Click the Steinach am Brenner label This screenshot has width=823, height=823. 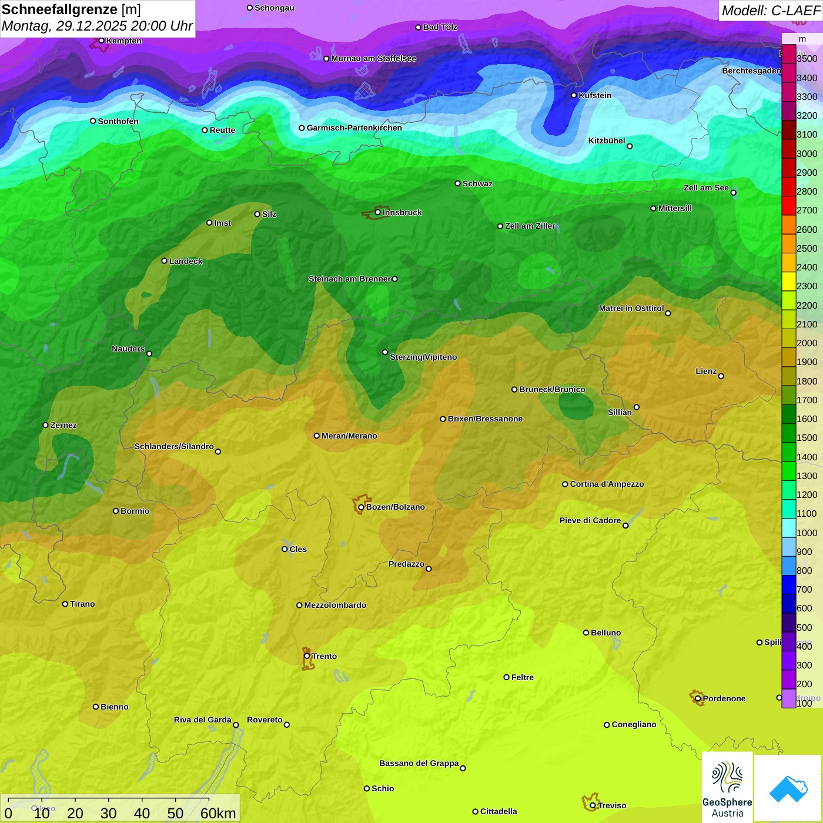[x=349, y=279]
